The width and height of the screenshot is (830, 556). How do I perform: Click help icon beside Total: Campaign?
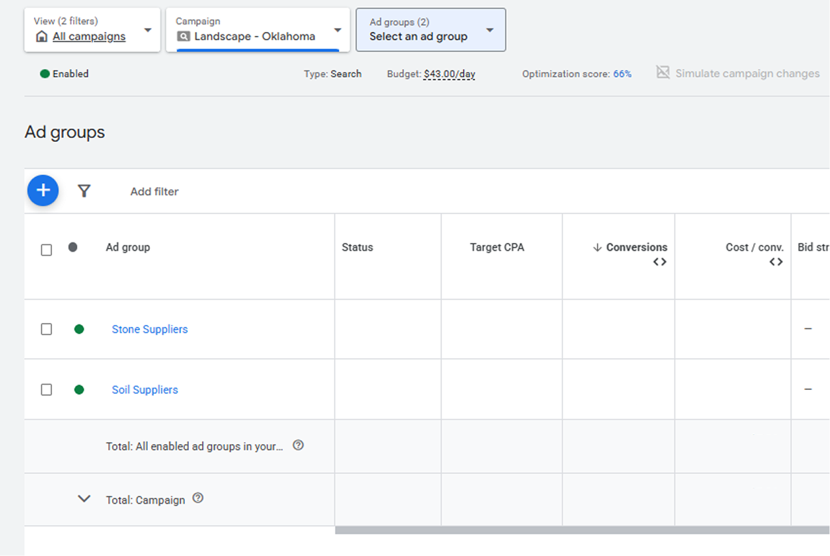click(198, 499)
